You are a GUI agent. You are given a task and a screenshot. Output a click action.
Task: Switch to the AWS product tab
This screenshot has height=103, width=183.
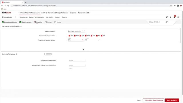click(44, 13)
